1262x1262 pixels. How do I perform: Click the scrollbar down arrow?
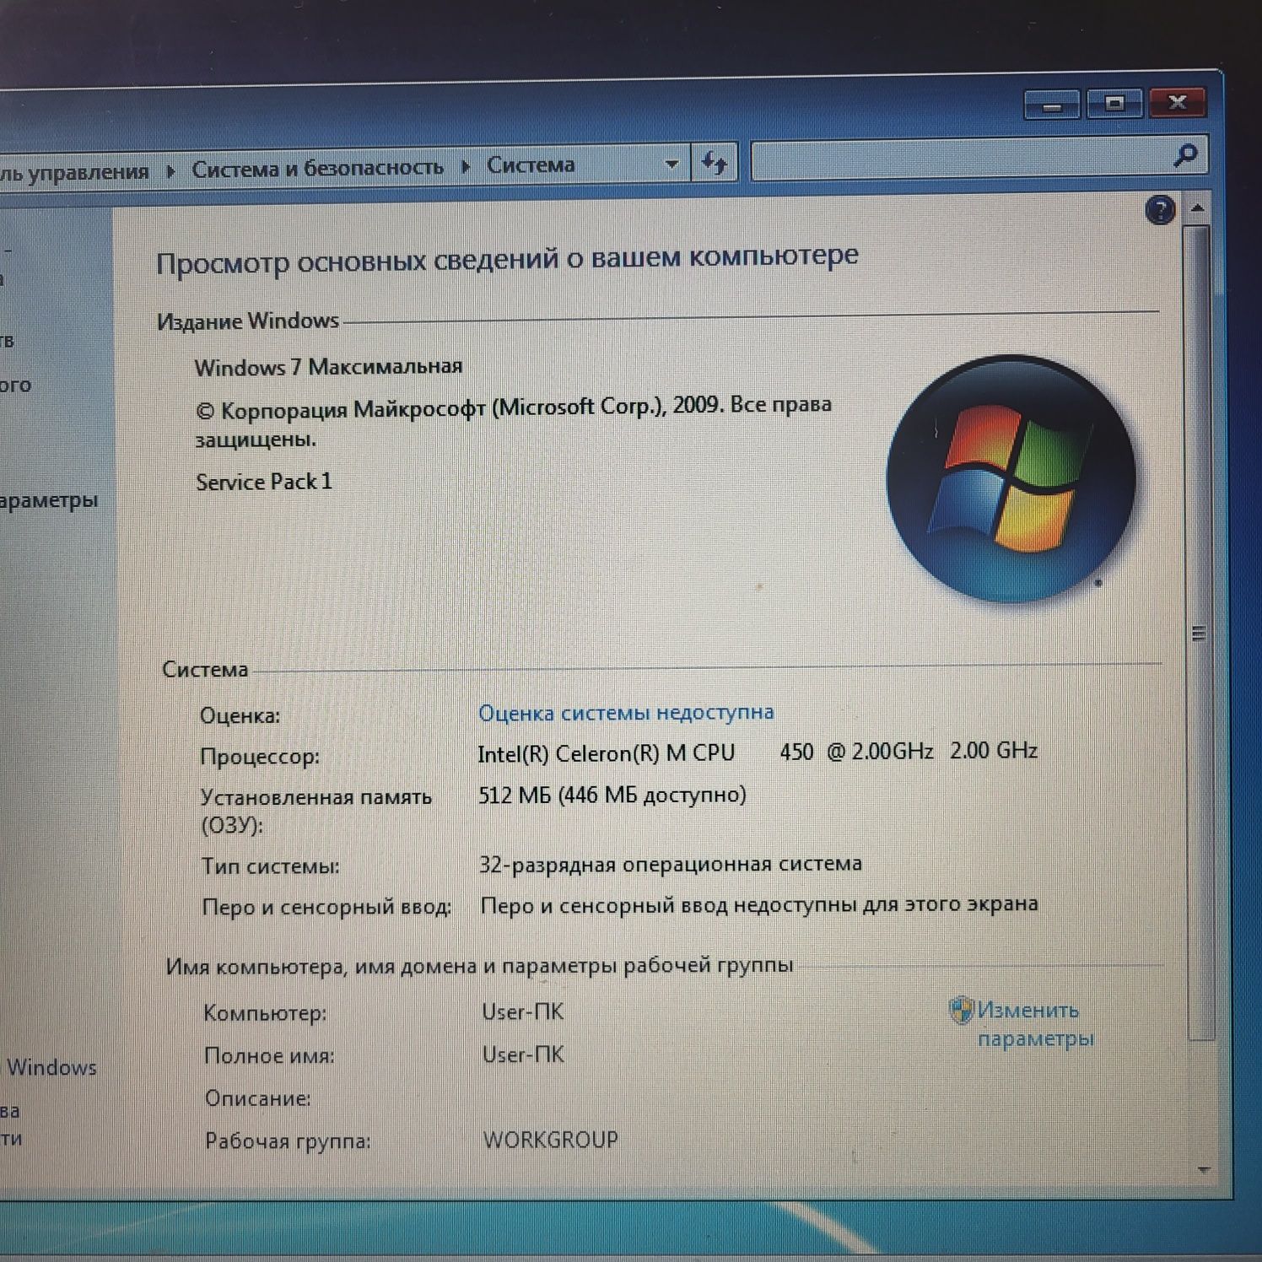point(1204,1169)
